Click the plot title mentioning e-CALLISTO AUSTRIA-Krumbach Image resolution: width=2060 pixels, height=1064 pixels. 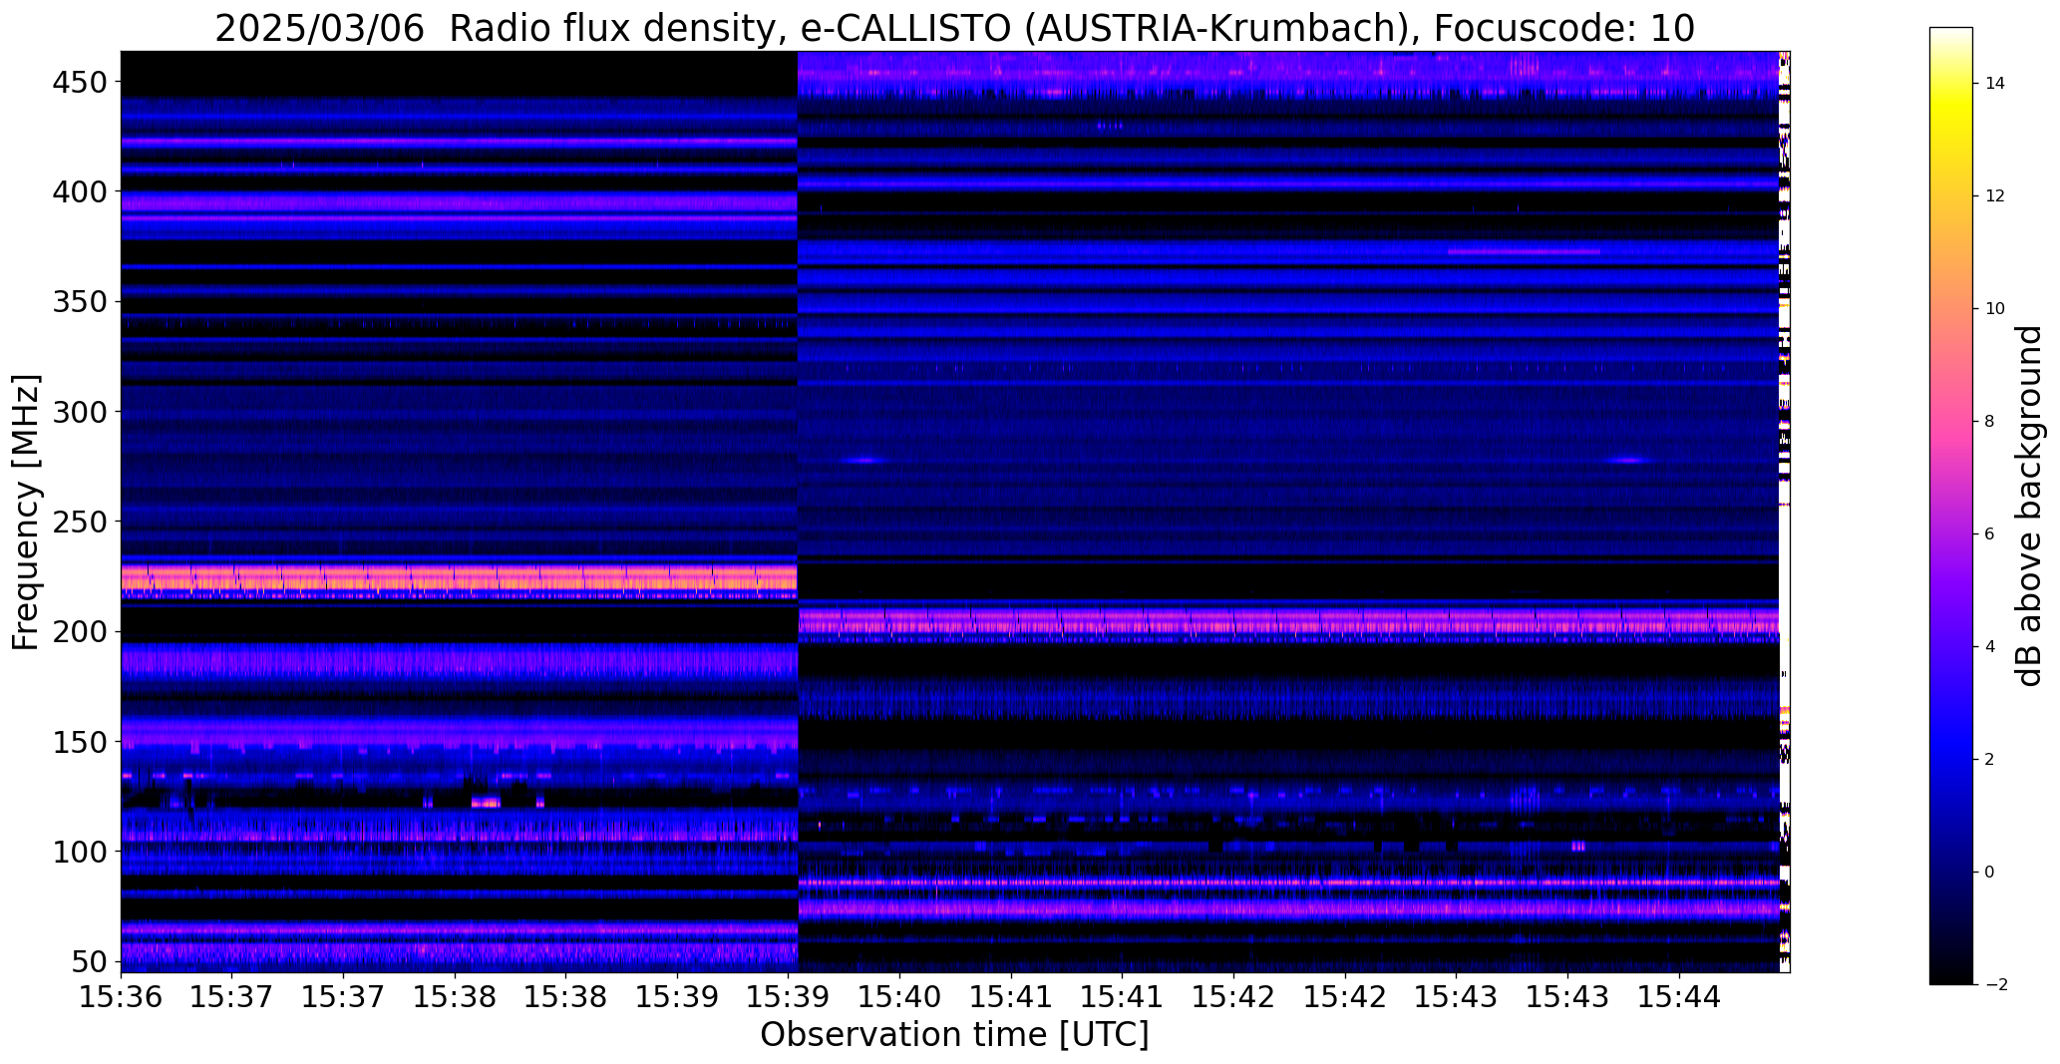click(x=954, y=27)
